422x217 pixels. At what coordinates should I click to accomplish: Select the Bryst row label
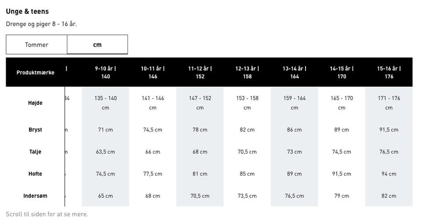point(35,130)
